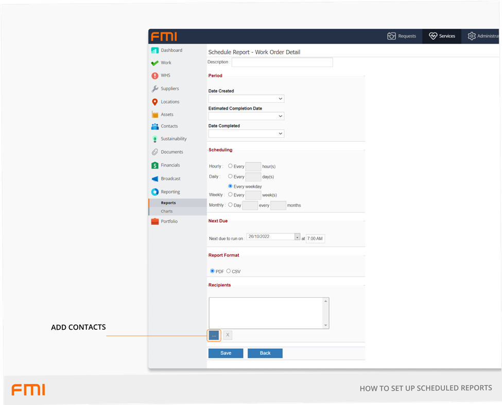502x405 pixels.
Task: Open Financials via green dollar icon
Action: pyautogui.click(x=154, y=165)
